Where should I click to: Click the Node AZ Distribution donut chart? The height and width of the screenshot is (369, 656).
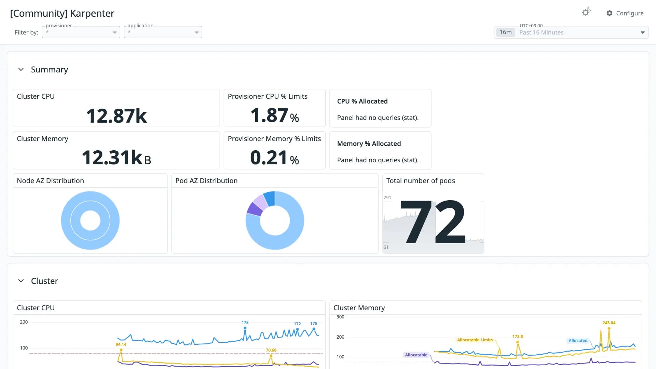[90, 220]
